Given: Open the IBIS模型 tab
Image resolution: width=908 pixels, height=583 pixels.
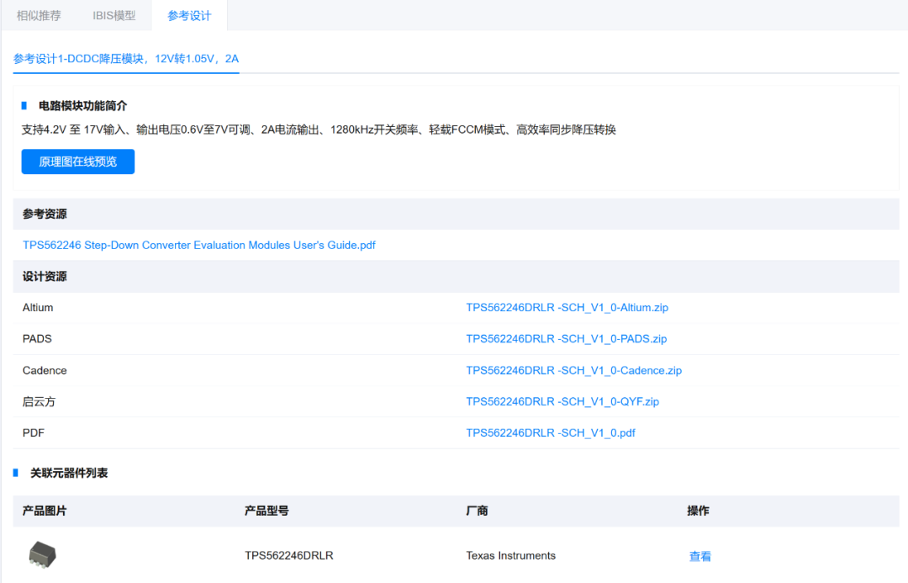Looking at the screenshot, I should tap(114, 16).
